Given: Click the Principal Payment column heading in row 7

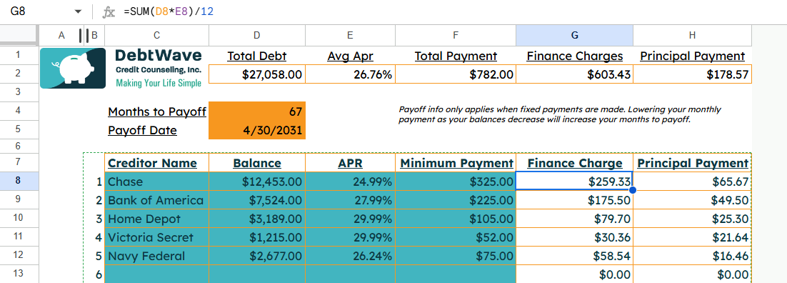Looking at the screenshot, I should coord(692,163).
